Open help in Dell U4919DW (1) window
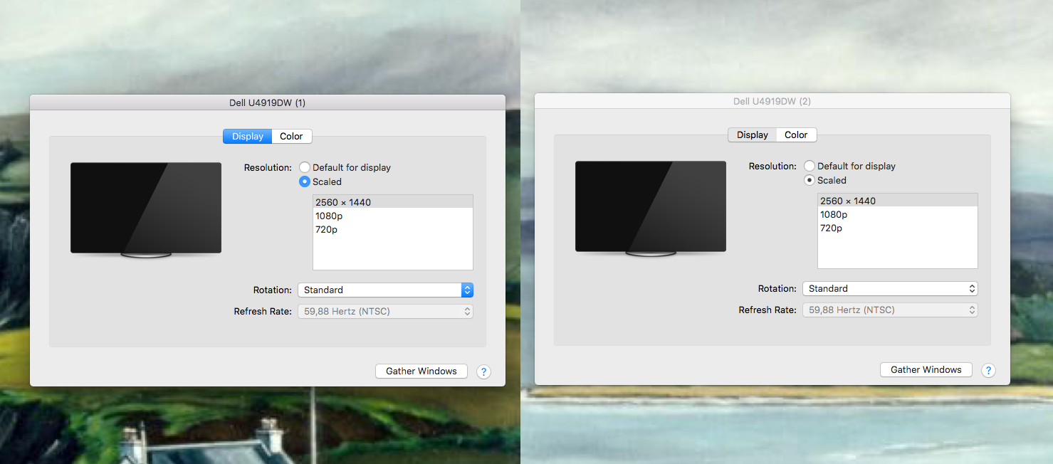 point(483,371)
